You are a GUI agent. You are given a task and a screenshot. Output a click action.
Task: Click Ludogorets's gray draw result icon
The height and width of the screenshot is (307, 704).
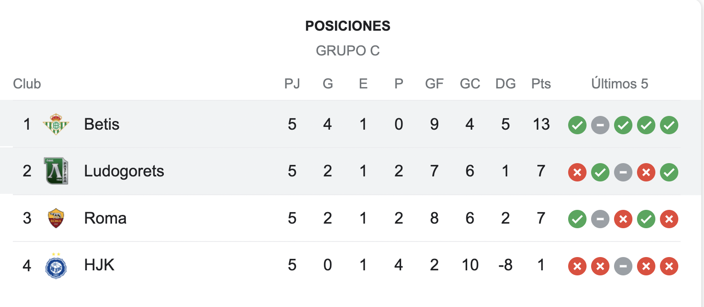click(x=623, y=172)
